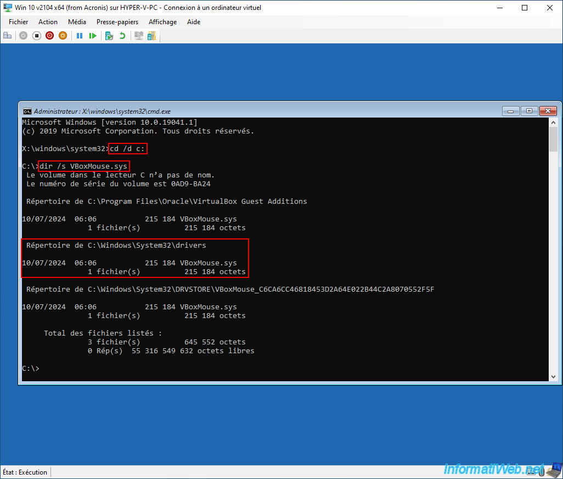Revert the VM with the green undo arrow
Screen dimensions: 563x479
tap(122, 36)
